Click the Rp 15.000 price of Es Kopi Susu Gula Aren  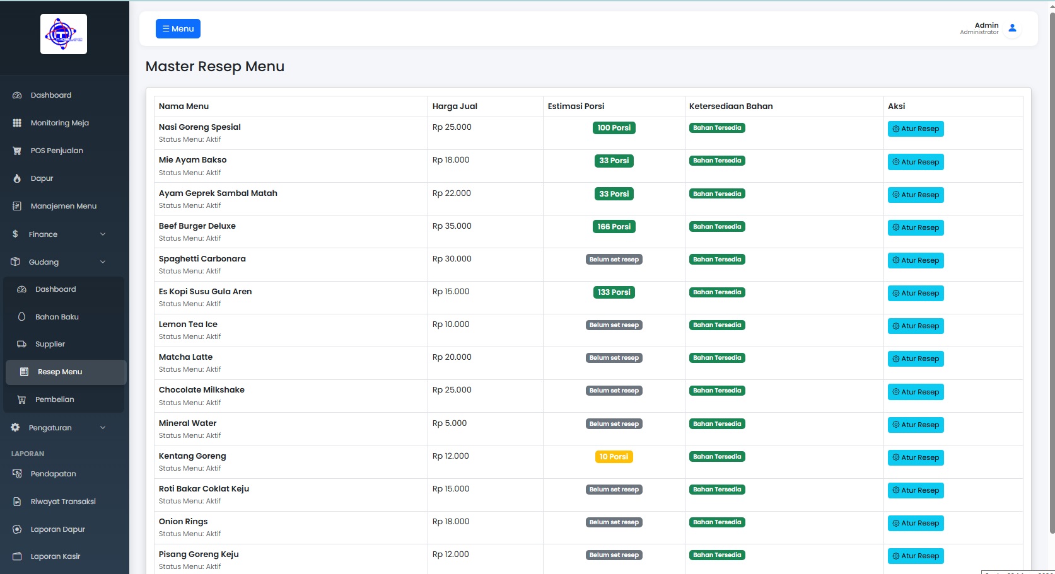[451, 292]
